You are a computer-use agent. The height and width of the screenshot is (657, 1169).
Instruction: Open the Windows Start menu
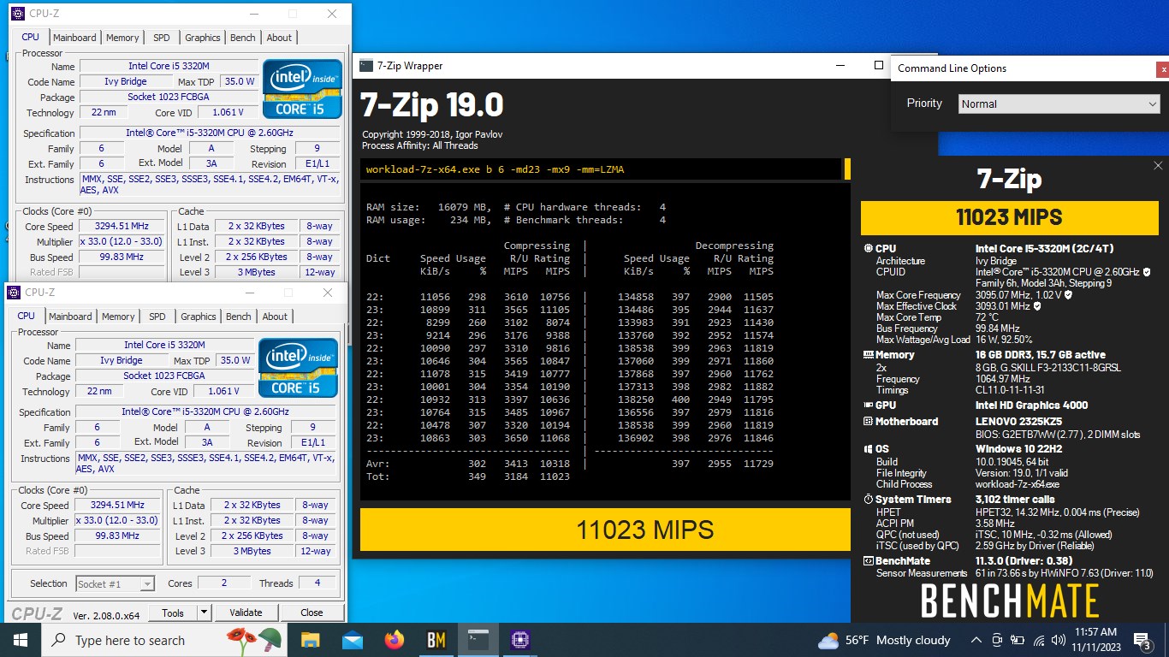20,640
